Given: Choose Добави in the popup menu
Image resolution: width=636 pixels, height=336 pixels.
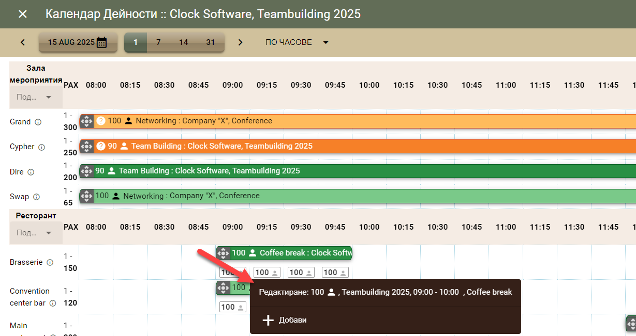Looking at the screenshot, I should 386,320.
